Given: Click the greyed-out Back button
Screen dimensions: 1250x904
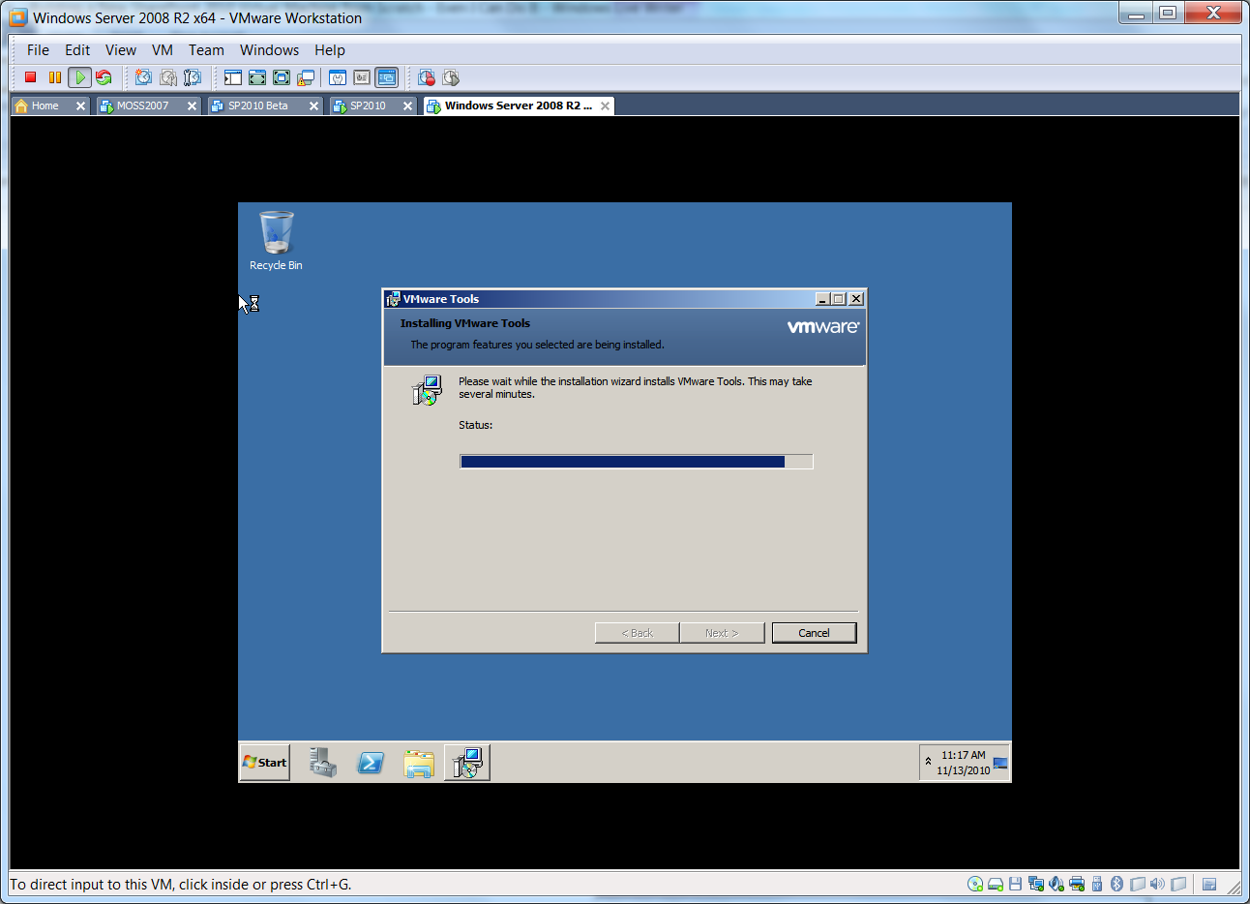Looking at the screenshot, I should coord(637,633).
